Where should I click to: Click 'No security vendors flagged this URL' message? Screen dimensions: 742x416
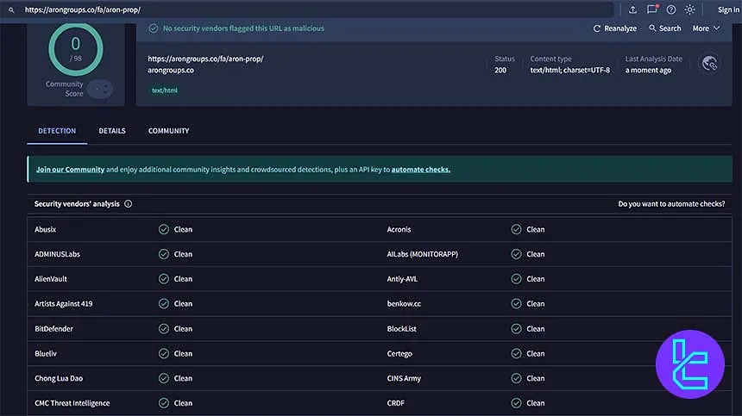(x=243, y=28)
